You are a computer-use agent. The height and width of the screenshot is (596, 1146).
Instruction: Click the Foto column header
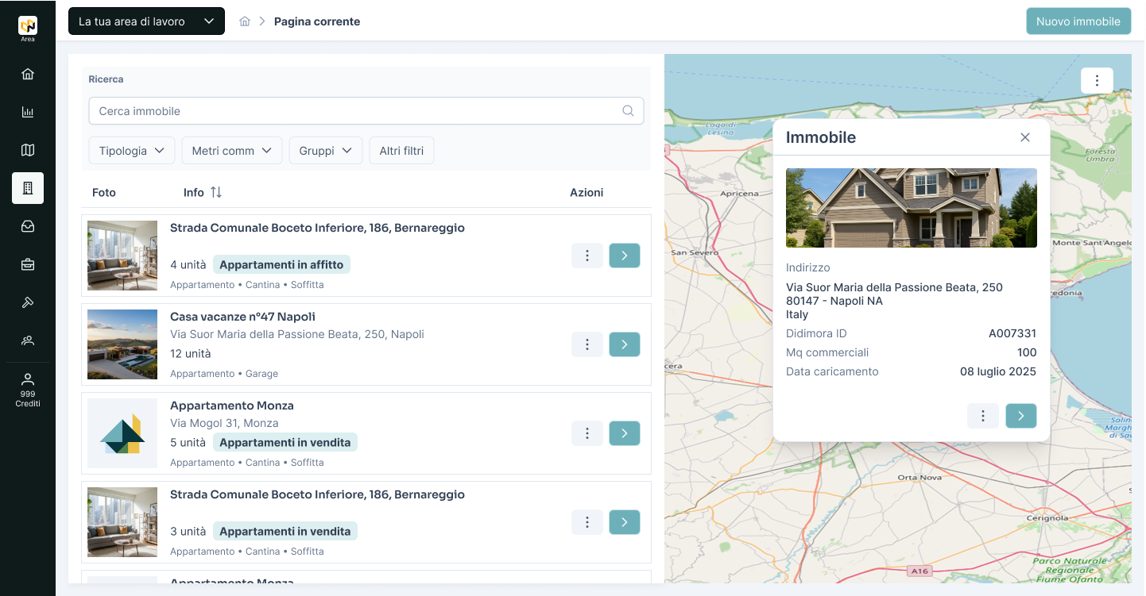104,192
